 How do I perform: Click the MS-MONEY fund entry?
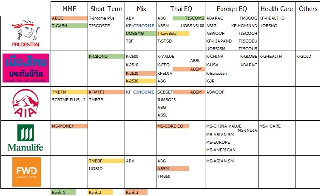click(x=69, y=126)
